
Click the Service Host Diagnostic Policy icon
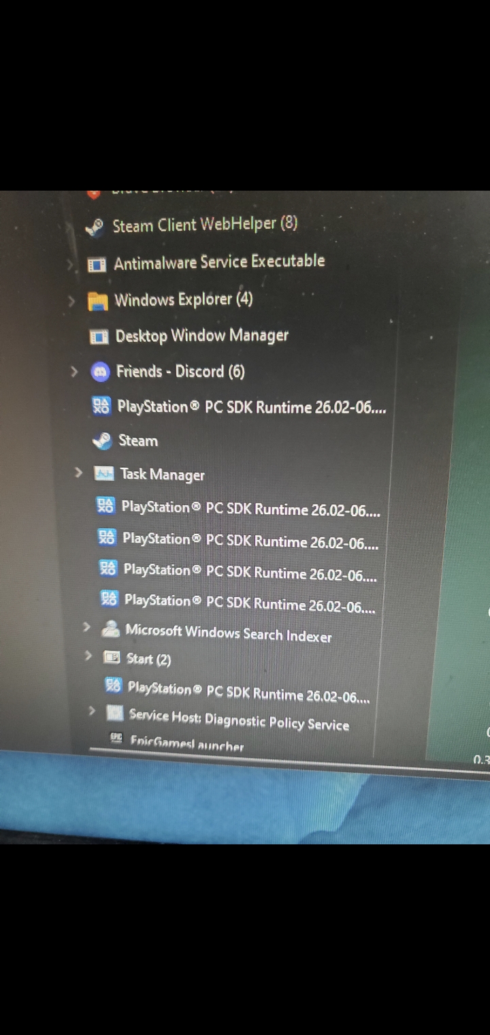115,714
